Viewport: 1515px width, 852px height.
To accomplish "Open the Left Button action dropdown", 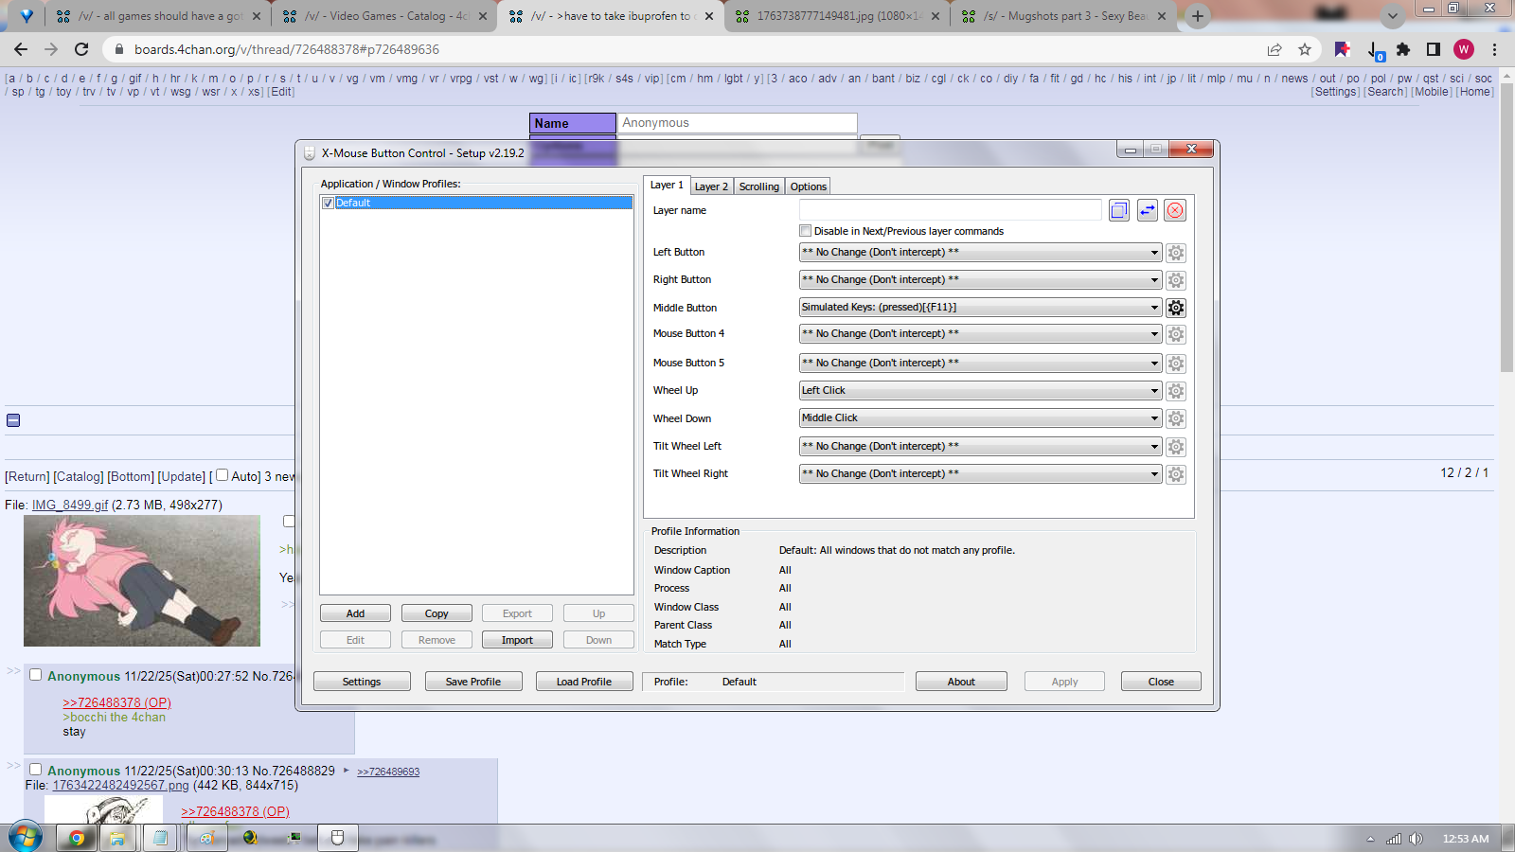I will coord(980,253).
